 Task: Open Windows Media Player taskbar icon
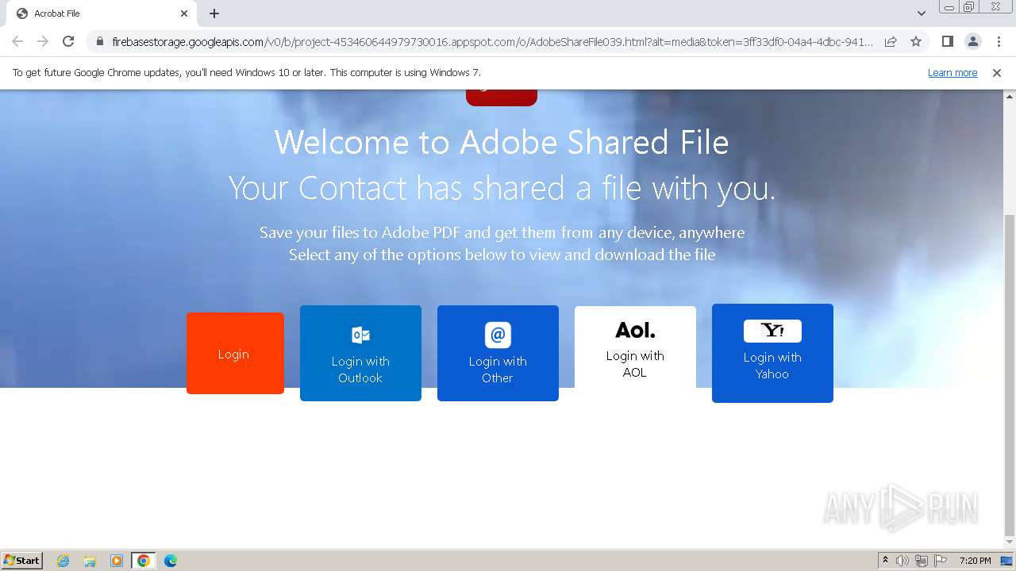(117, 561)
